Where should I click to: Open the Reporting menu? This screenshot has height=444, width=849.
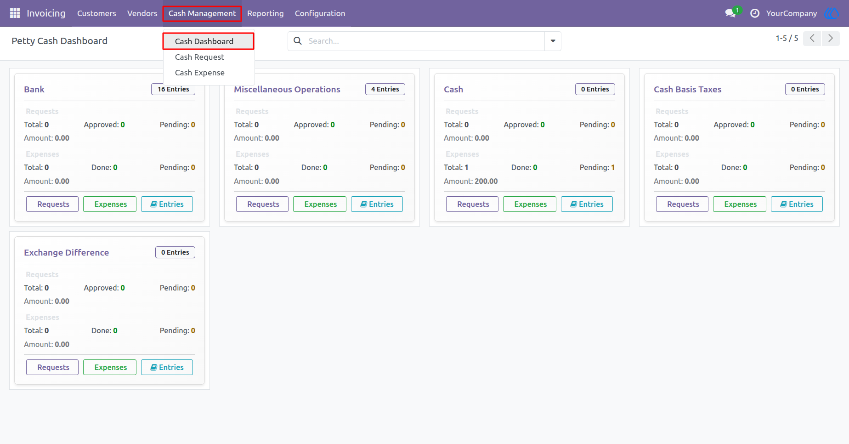coord(266,13)
